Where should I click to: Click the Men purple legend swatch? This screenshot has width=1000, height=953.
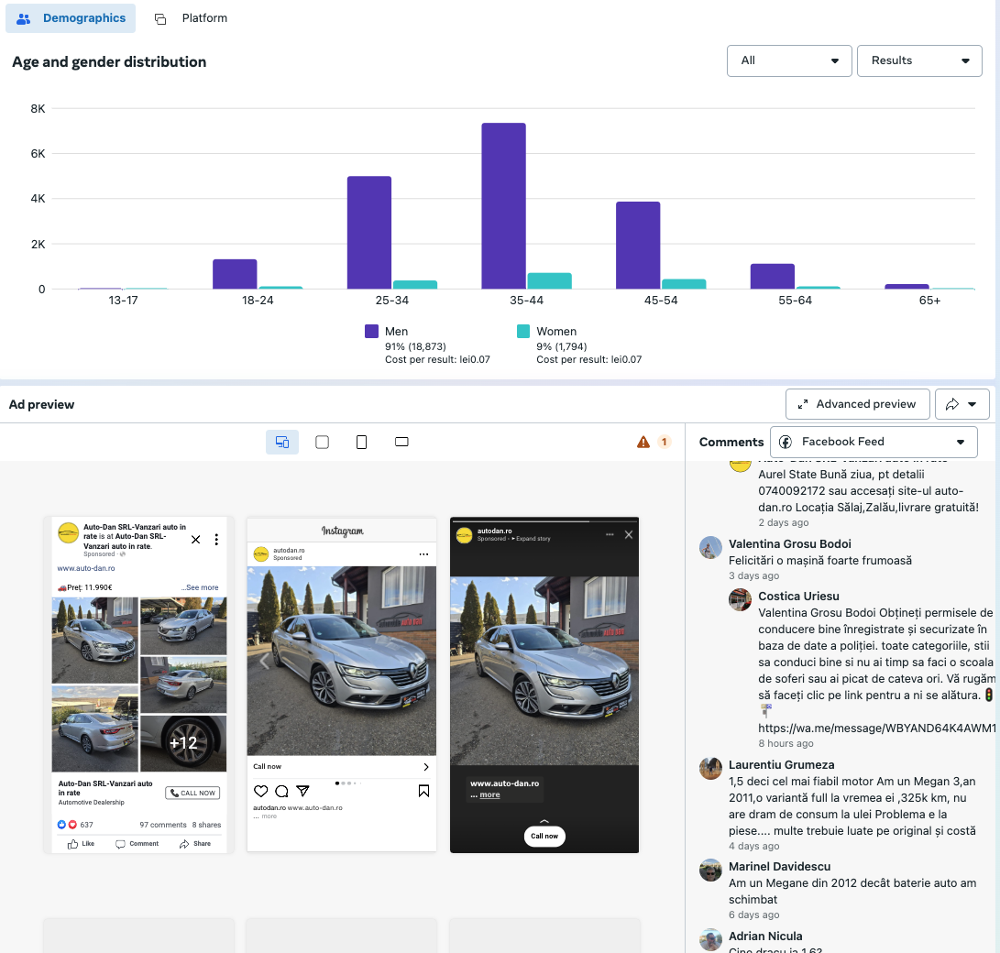click(x=371, y=332)
